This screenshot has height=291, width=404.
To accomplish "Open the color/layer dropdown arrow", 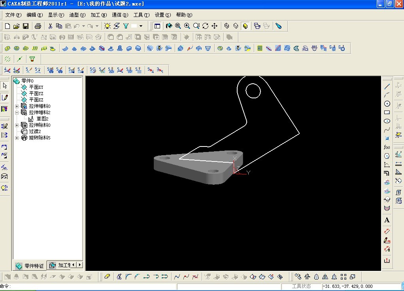I will point(141,26).
